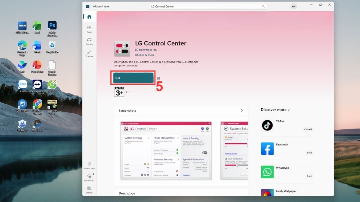Screen dimensions: 360x202
Task: Click the Microsoft Store title bar icon
Action: coord(88,6)
